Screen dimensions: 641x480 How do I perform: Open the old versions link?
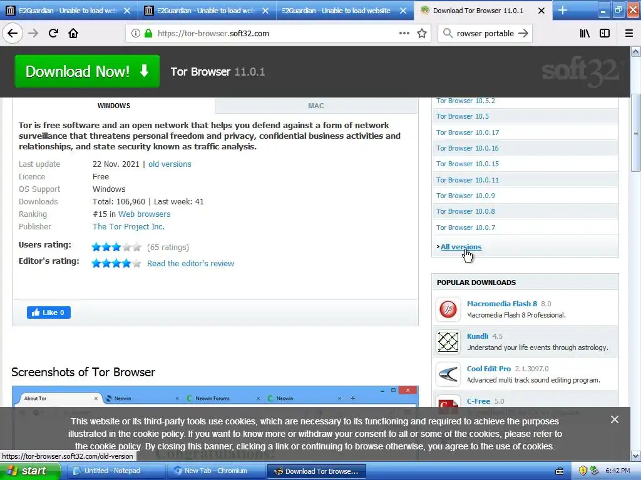(170, 164)
